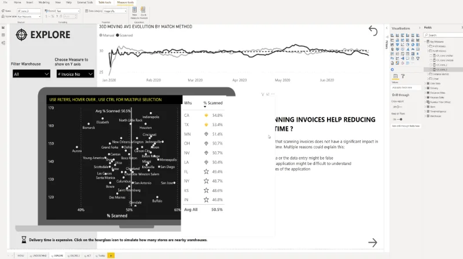The height and width of the screenshot is (259, 463).
Task: Click the get more visuals ellipsis icon
Action: coord(413,63)
